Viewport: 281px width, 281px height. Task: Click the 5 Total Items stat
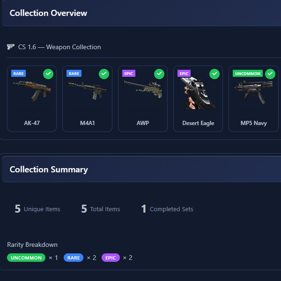101,209
